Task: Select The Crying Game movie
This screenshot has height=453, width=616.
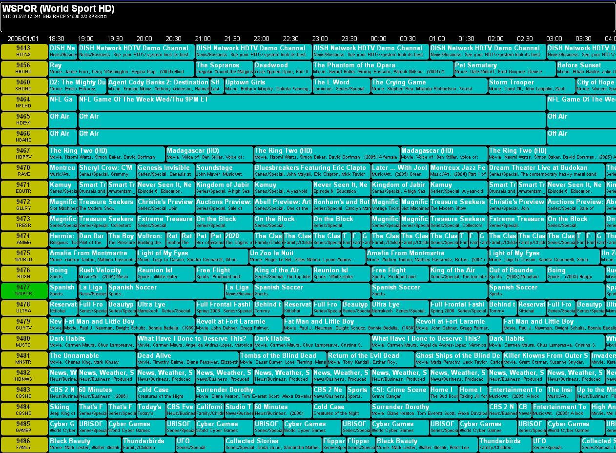Action: pos(429,86)
